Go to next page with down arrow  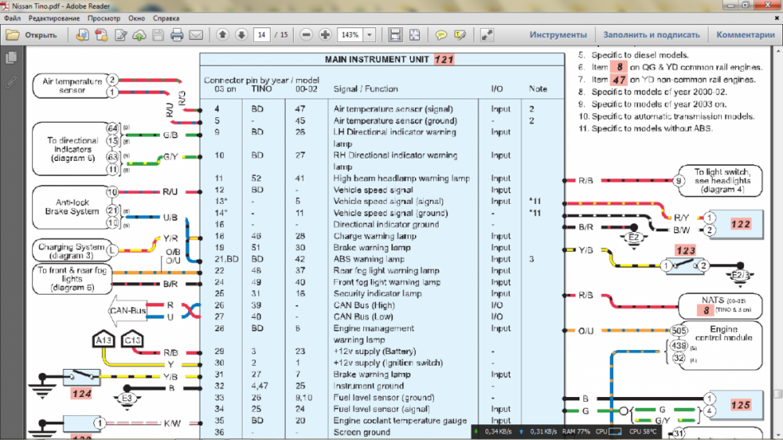(241, 35)
